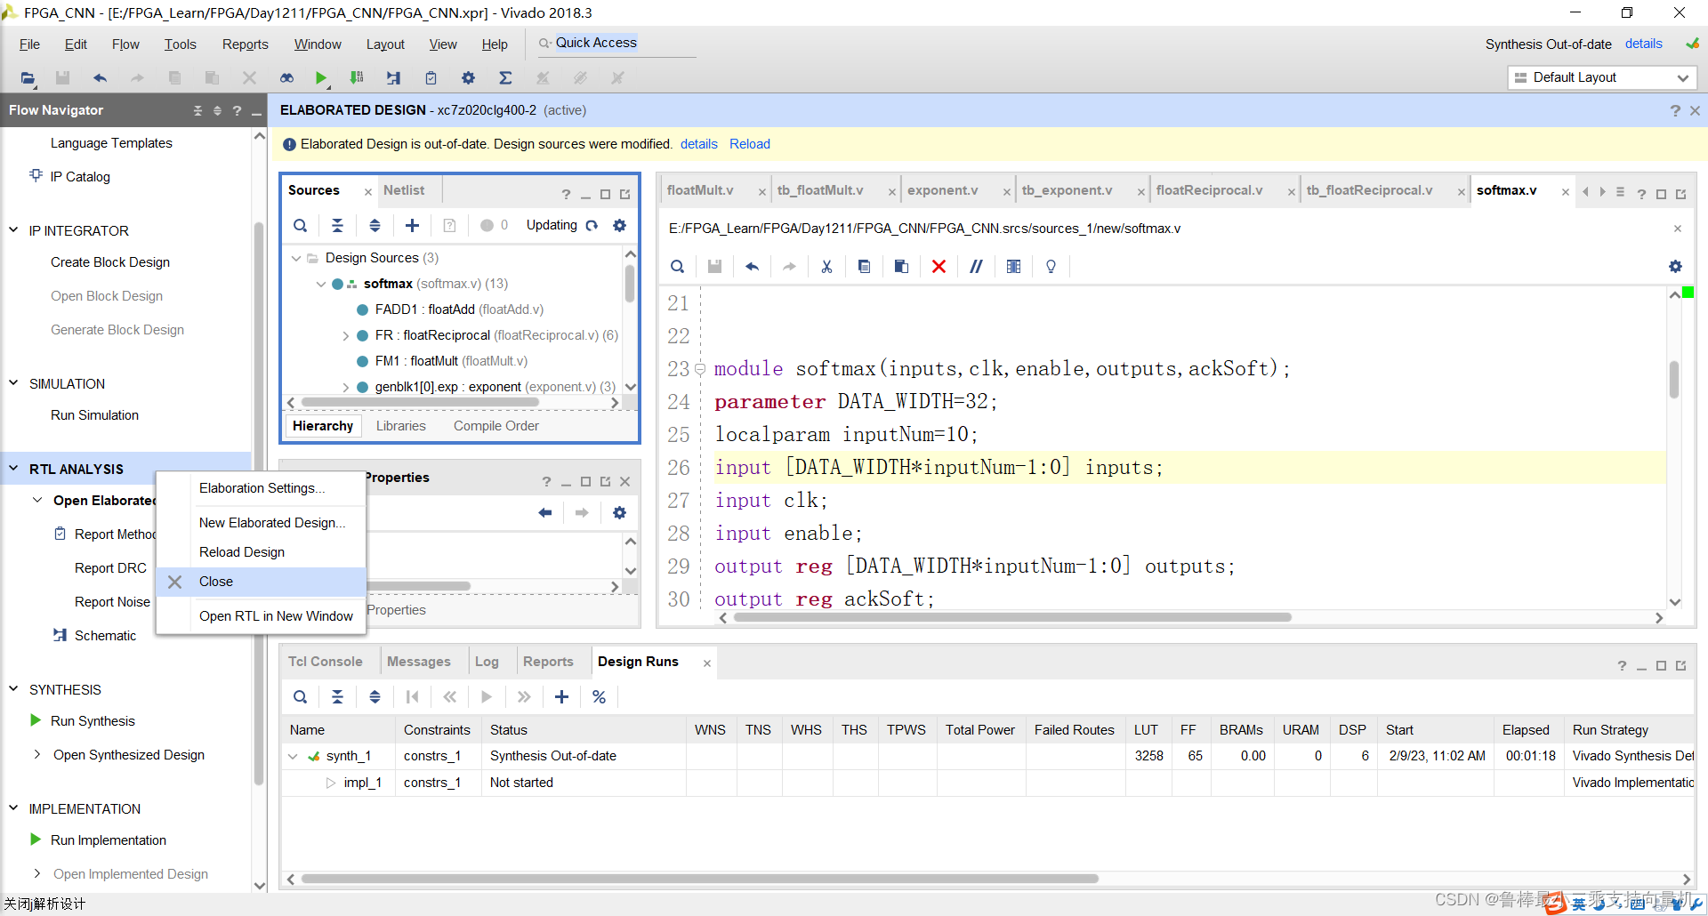This screenshot has width=1708, height=916.
Task: Open the Default Layout dropdown
Action: coord(1601,77)
